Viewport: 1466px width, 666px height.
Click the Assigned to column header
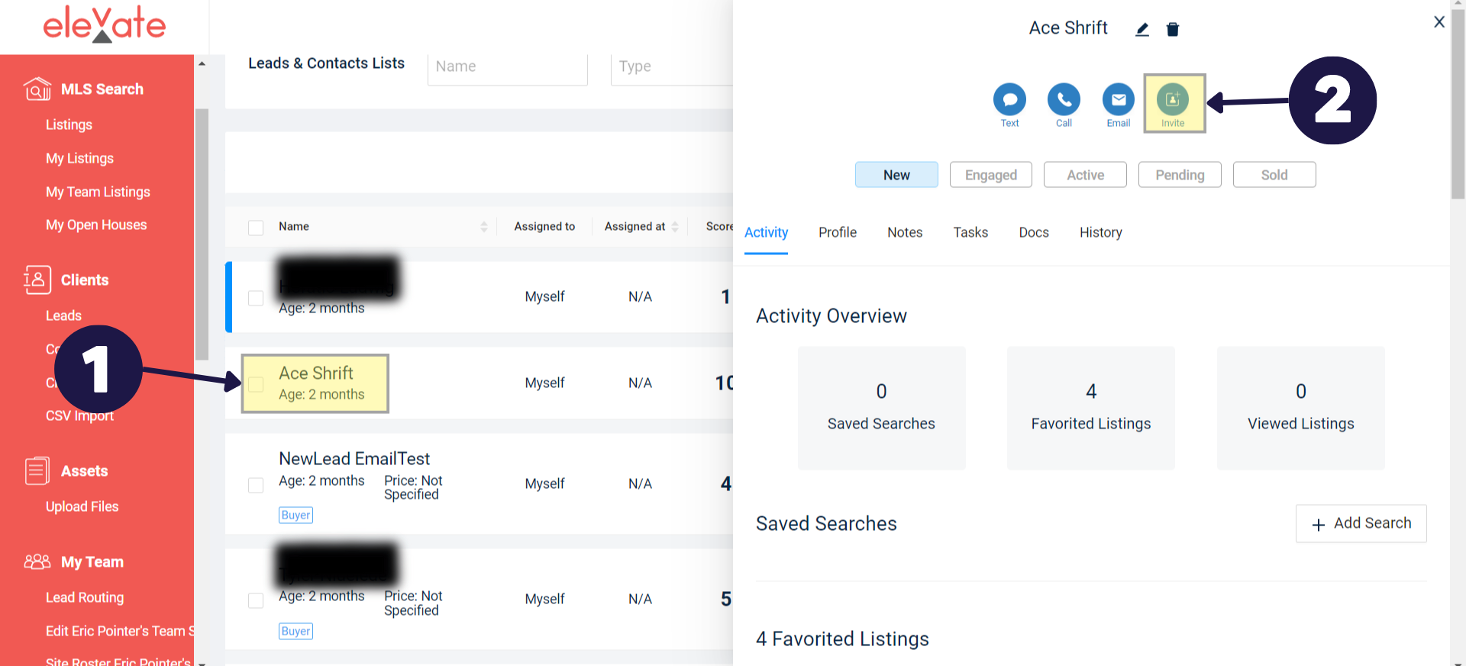(x=544, y=226)
